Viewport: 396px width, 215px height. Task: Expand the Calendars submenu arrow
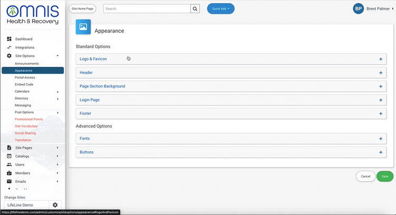click(x=57, y=92)
